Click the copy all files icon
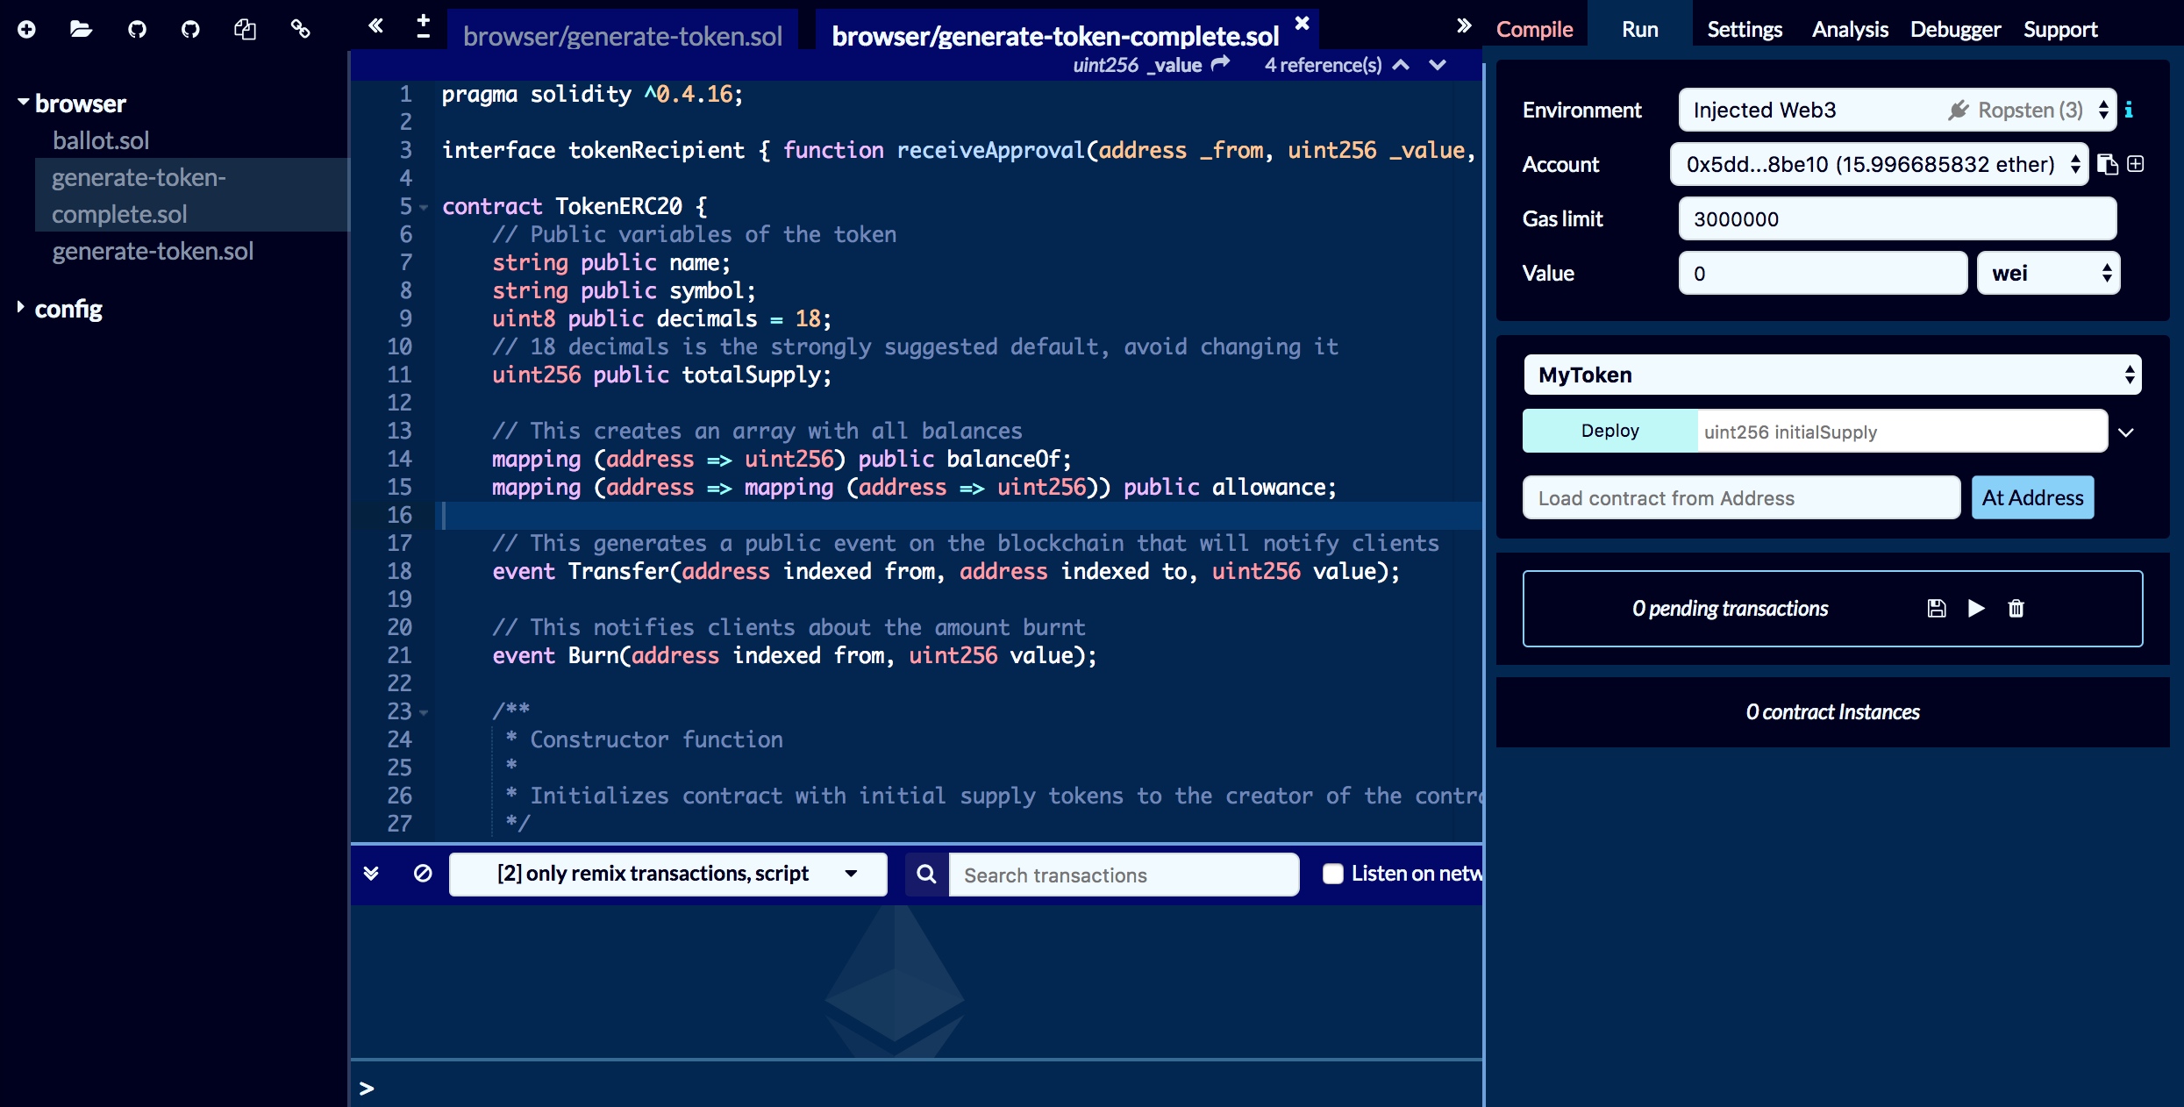The height and width of the screenshot is (1107, 2184). pyautogui.click(x=245, y=29)
